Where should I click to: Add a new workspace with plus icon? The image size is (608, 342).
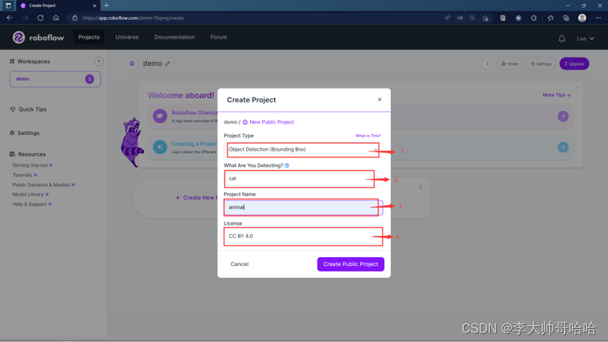[x=99, y=61]
